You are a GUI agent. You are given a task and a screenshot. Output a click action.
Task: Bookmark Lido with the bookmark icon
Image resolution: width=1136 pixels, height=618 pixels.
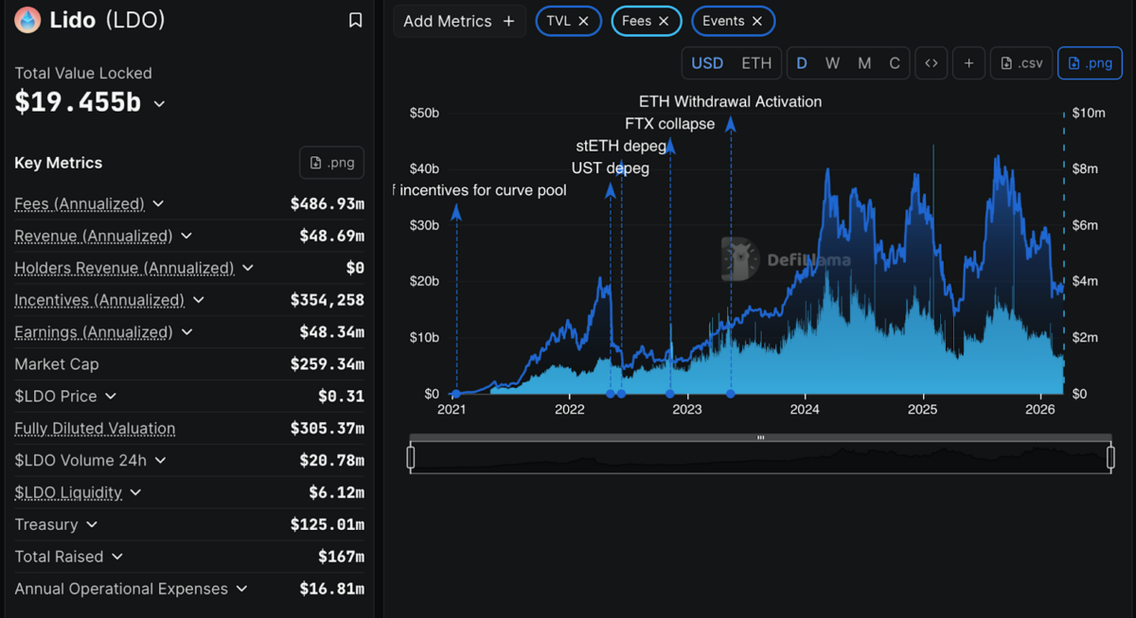coord(355,20)
